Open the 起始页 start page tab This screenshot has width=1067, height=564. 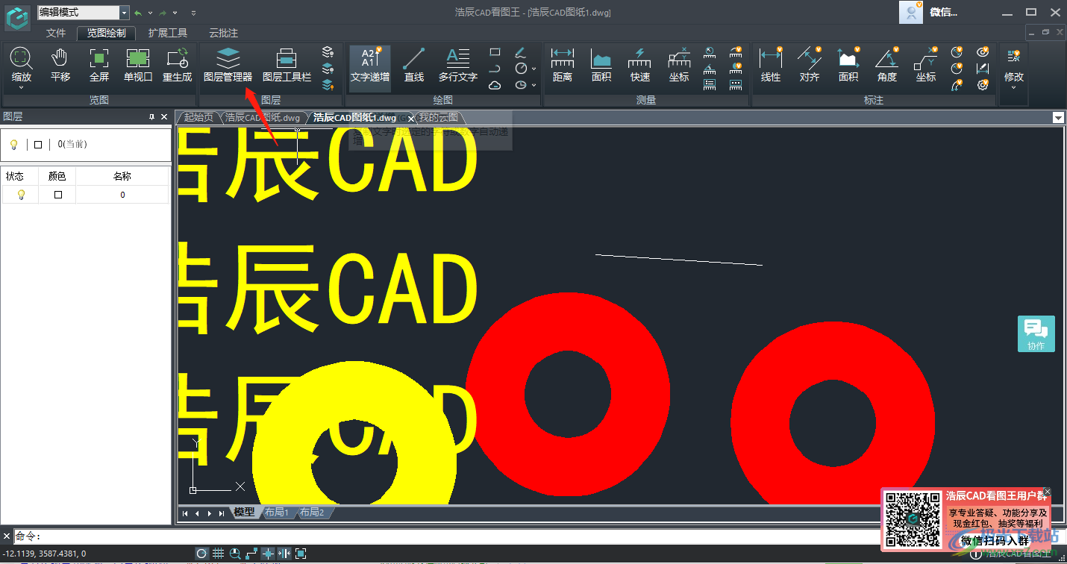click(198, 118)
